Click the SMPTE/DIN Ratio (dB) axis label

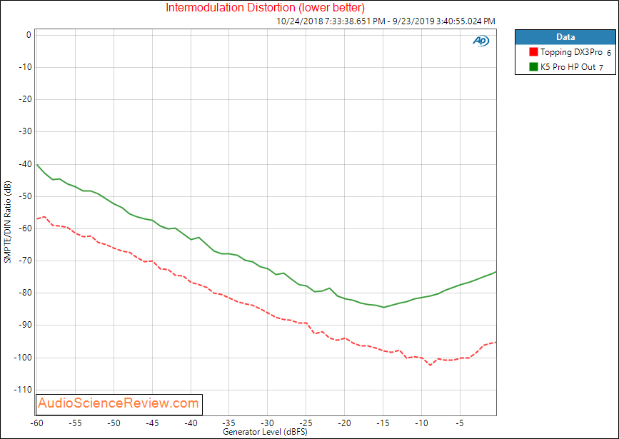8,222
